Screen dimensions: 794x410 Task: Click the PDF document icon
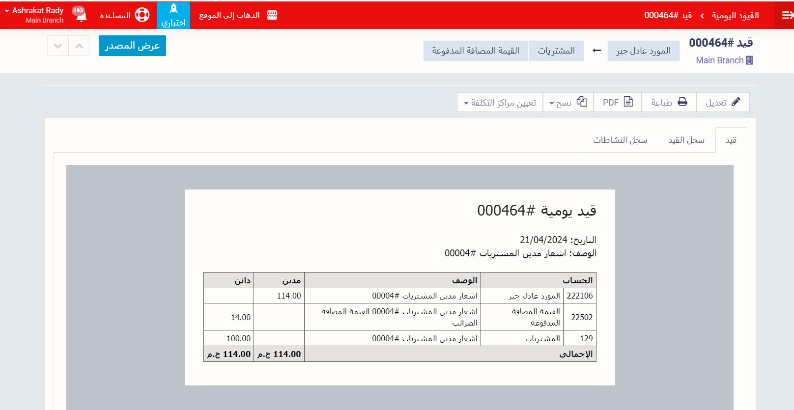pyautogui.click(x=628, y=102)
